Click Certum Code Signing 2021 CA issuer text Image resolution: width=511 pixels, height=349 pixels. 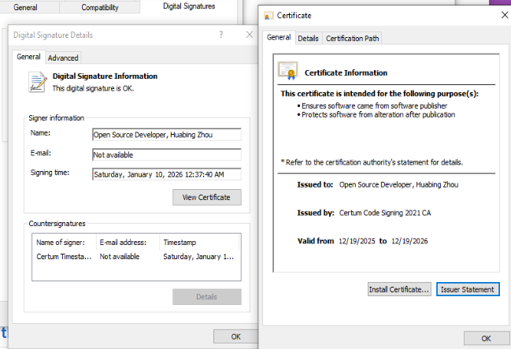[385, 213]
